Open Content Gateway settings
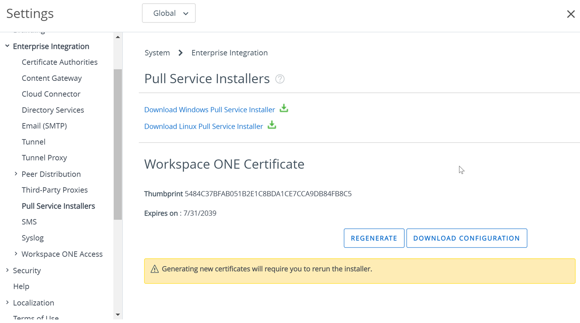Image resolution: width=580 pixels, height=323 pixels. [x=52, y=78]
